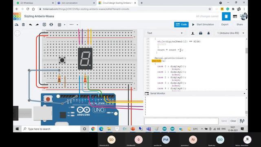Switch to circuit view icon
This screenshot has height=147, width=261.
click(x=226, y=16)
